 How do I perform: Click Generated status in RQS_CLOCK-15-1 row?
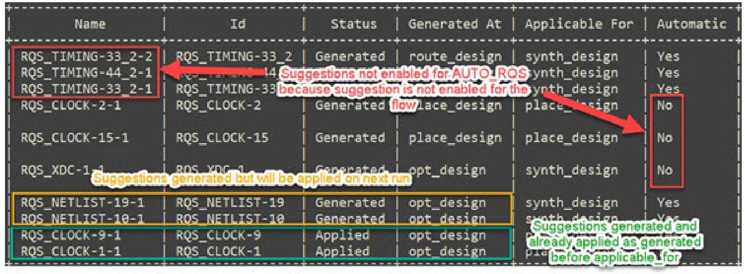[350, 137]
